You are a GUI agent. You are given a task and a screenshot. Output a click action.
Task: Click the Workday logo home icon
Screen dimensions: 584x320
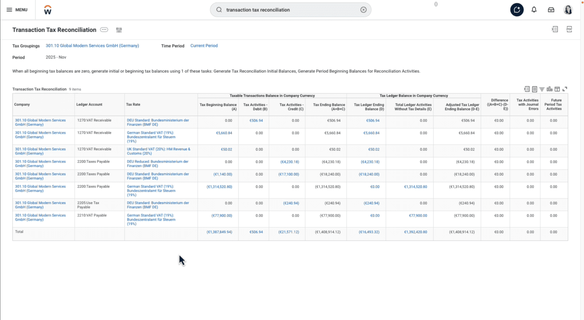48,10
